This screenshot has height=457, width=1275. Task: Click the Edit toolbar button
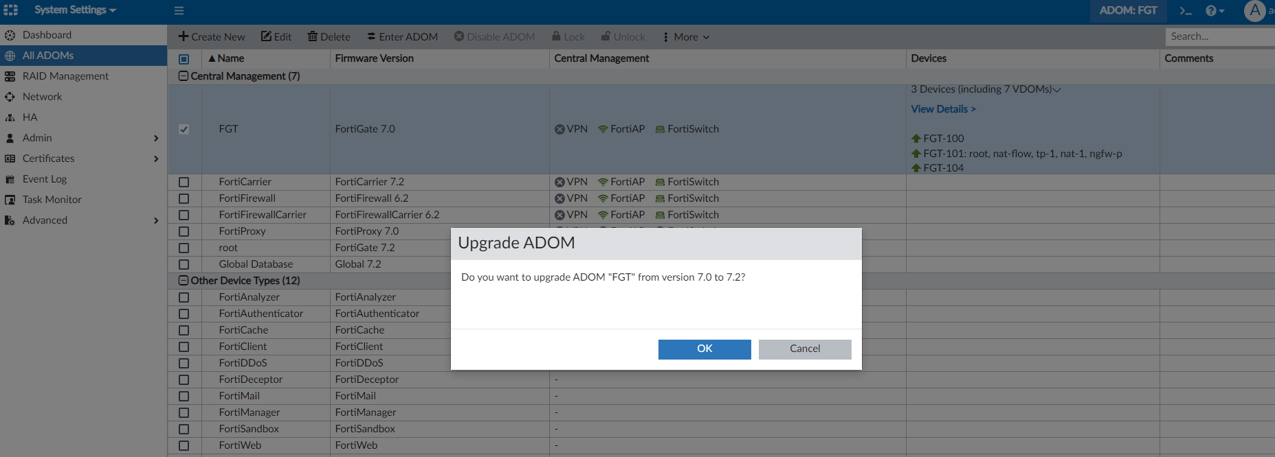(276, 37)
